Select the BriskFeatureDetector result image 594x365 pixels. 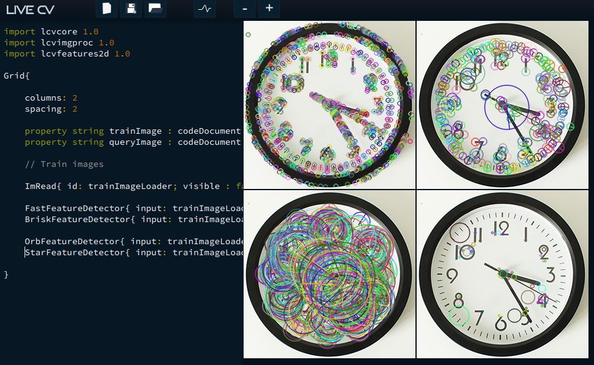(x=503, y=104)
